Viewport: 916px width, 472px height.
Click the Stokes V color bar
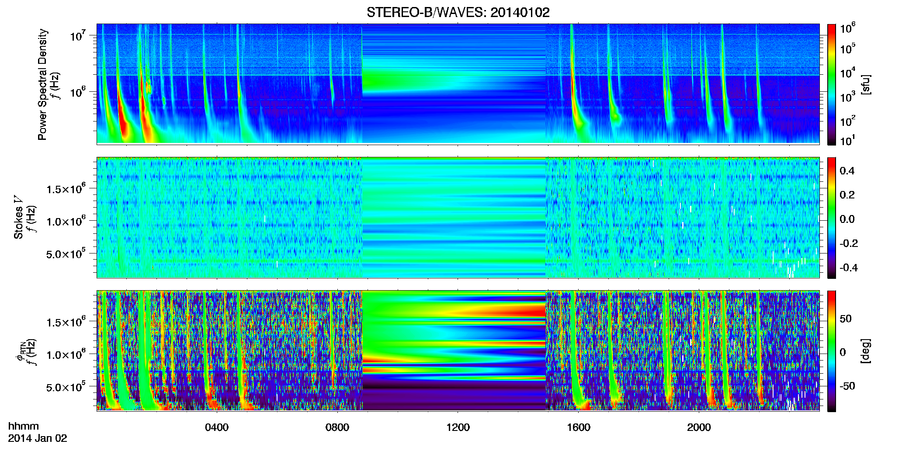pos(832,218)
